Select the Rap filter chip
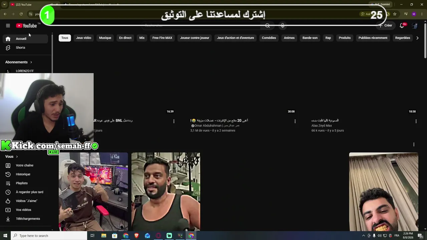This screenshot has height=240, width=427. pos(328,38)
